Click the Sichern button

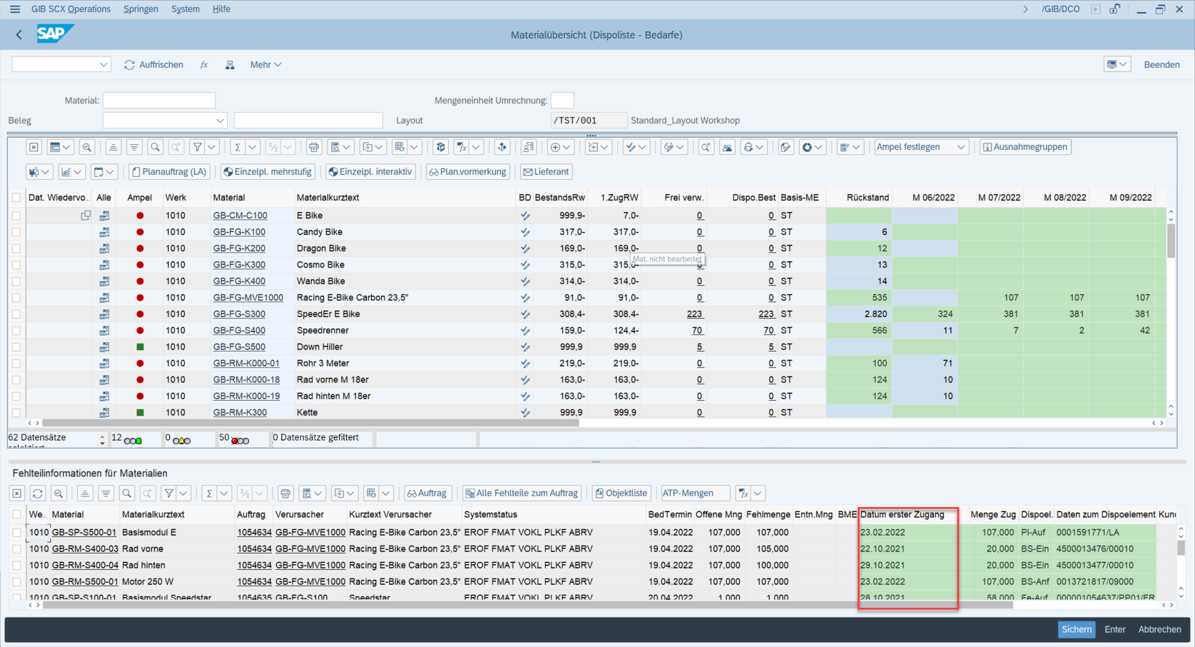pos(1076,630)
